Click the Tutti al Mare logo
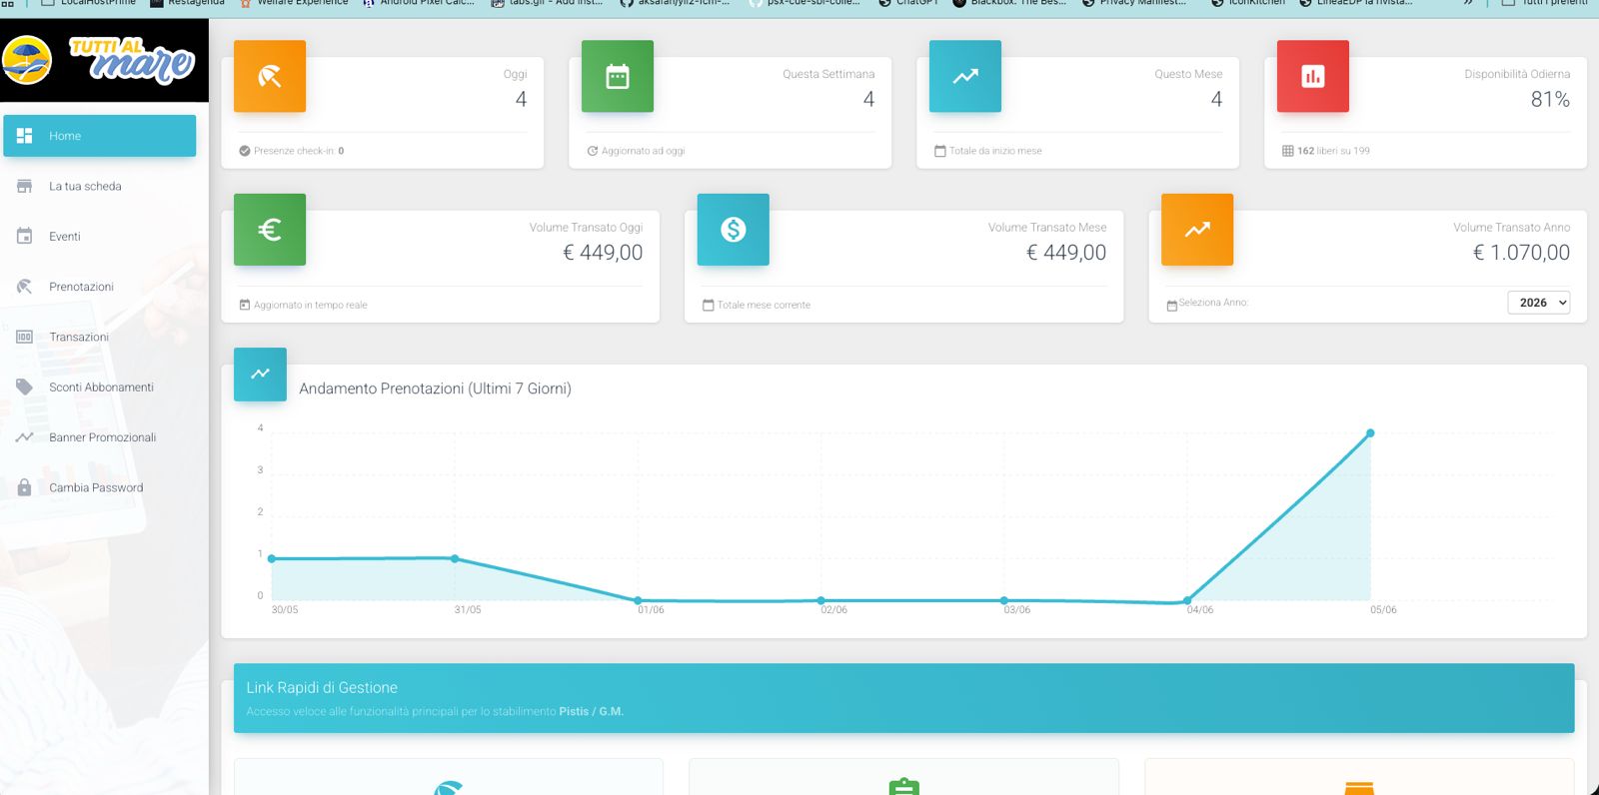Image resolution: width=1599 pixels, height=795 pixels. (x=98, y=60)
